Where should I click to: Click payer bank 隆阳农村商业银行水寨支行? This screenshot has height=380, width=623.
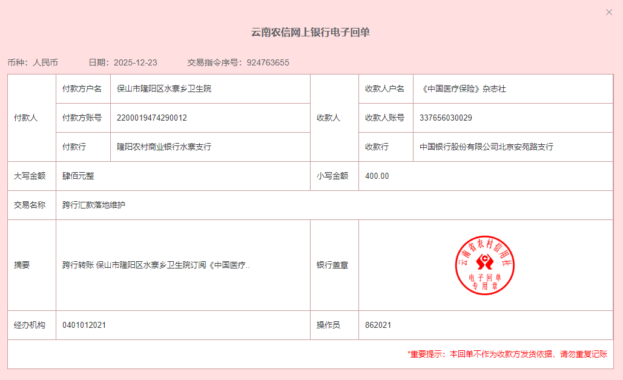pos(164,147)
